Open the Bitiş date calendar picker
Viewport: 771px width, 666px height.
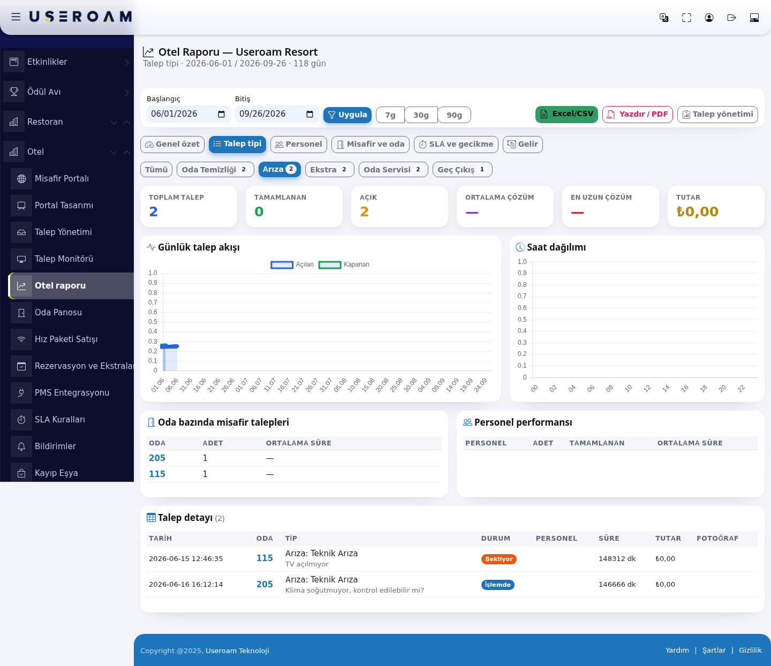(x=310, y=114)
